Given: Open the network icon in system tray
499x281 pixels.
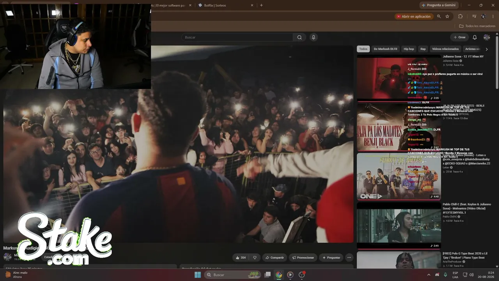Looking at the screenshot, I should point(465,275).
